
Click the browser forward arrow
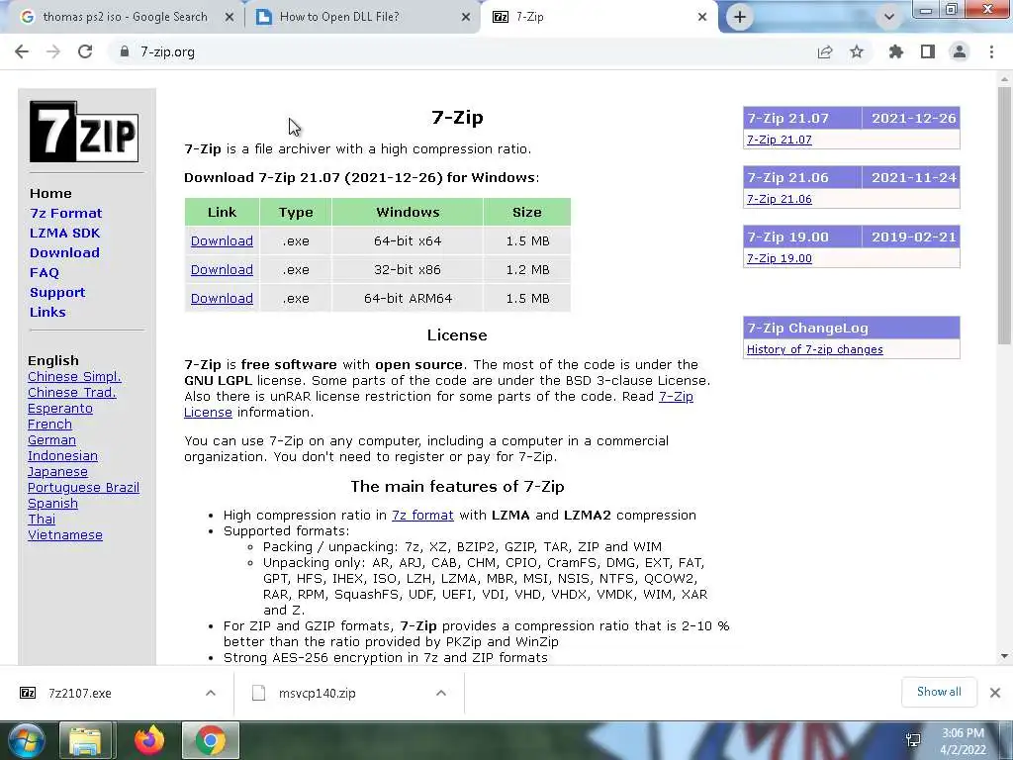(53, 51)
